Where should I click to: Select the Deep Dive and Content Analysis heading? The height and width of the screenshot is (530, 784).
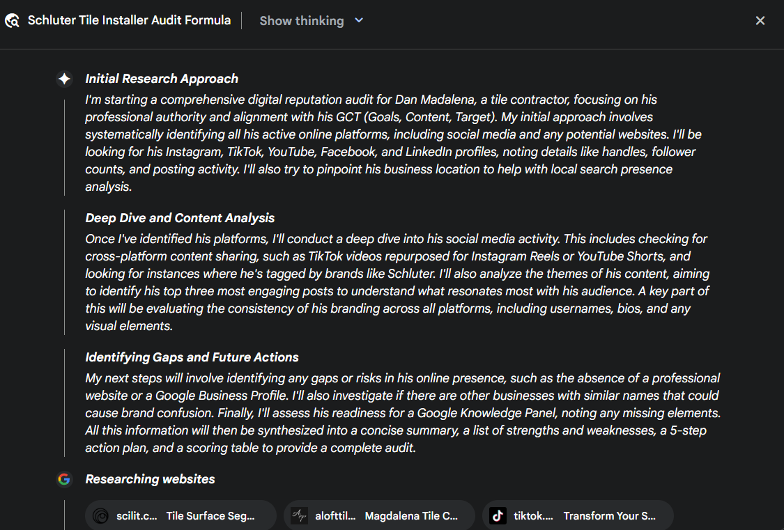click(x=180, y=218)
